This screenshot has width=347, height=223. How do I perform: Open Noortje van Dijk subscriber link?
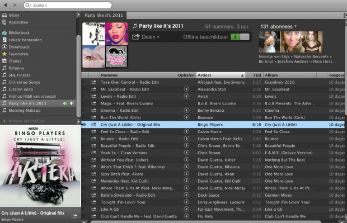point(274,56)
